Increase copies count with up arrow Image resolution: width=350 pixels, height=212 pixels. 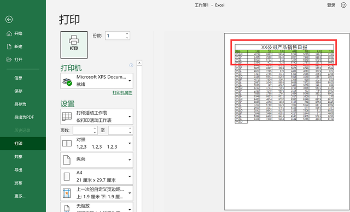(x=127, y=34)
